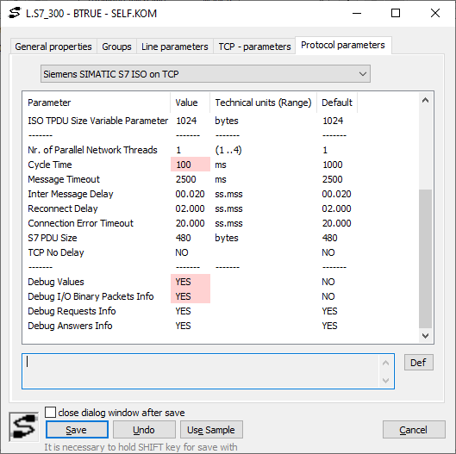
Task: Click parameter list scroll down arrow
Action: point(425,336)
